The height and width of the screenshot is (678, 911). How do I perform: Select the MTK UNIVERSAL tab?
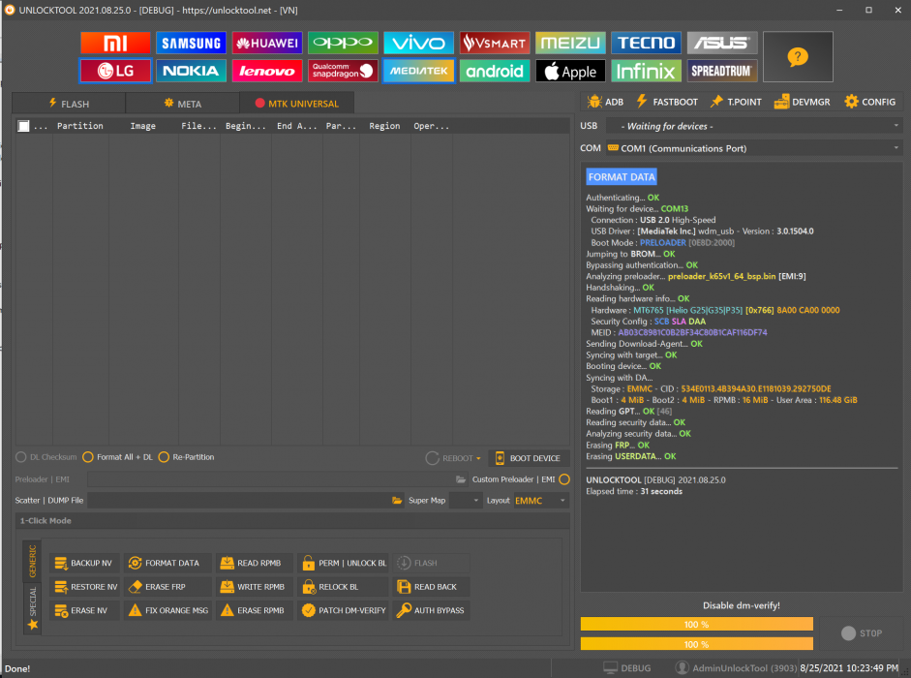tap(296, 104)
